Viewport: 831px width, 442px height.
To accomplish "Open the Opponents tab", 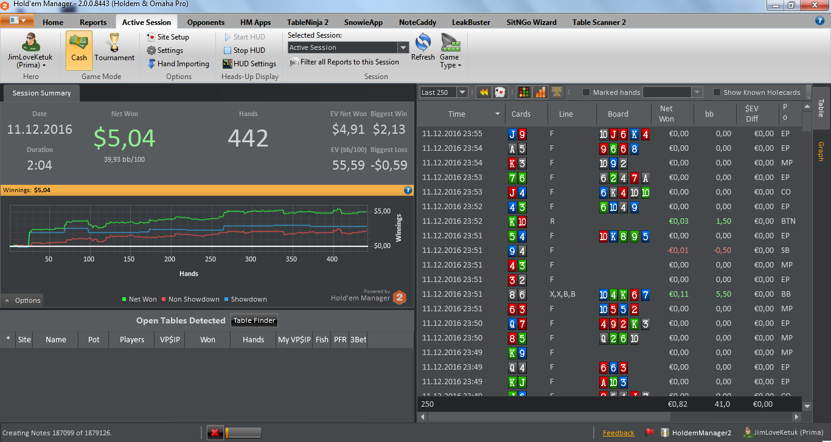I will [206, 22].
